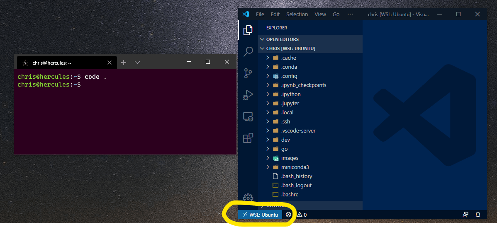Screen dimensions: 497x227
Task: Open the Go menu
Action: 336,14
